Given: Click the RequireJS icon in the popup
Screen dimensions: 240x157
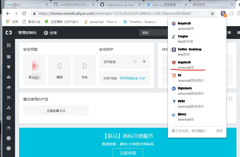Looking at the screenshot, I should [x=174, y=24].
